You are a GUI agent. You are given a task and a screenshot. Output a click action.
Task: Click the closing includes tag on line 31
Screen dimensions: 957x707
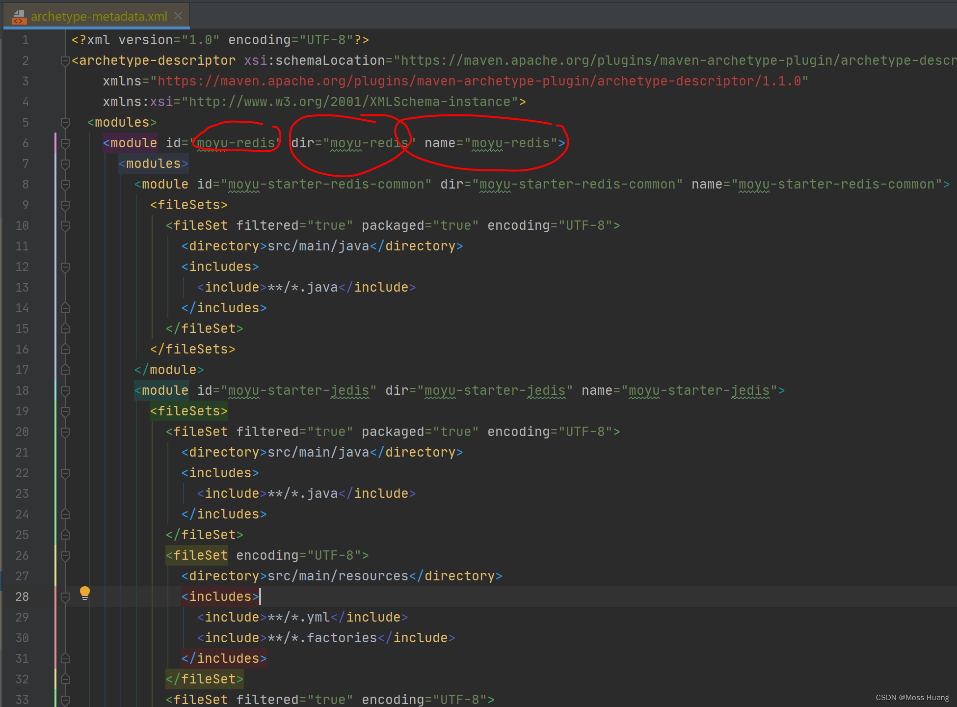[x=224, y=658]
